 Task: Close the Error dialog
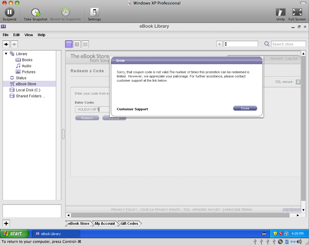tap(245, 108)
